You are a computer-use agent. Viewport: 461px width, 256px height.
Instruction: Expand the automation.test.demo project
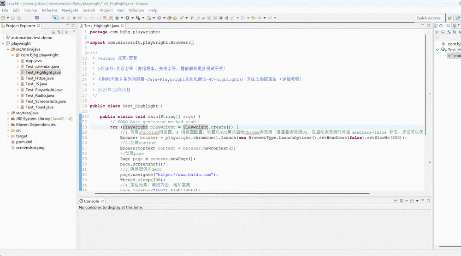(x=3, y=38)
